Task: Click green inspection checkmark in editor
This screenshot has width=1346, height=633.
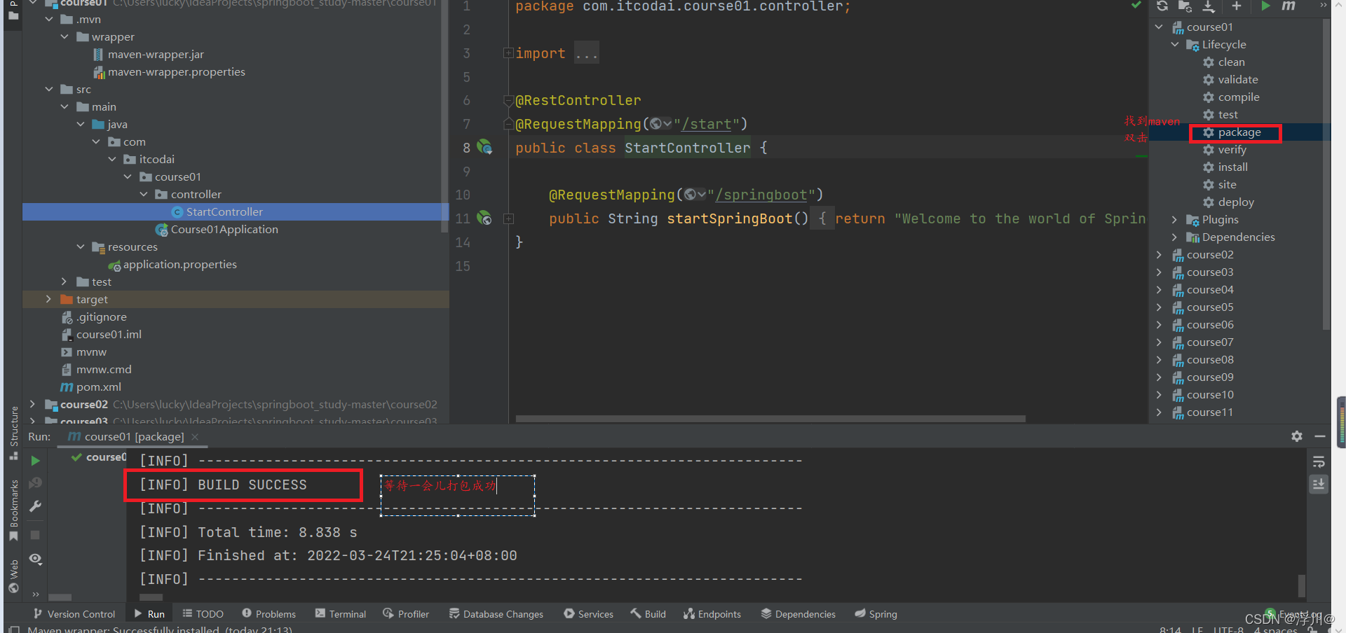Action: click(x=1136, y=6)
